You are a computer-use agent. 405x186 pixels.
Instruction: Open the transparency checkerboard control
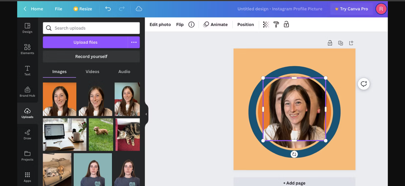pyautogui.click(x=266, y=24)
